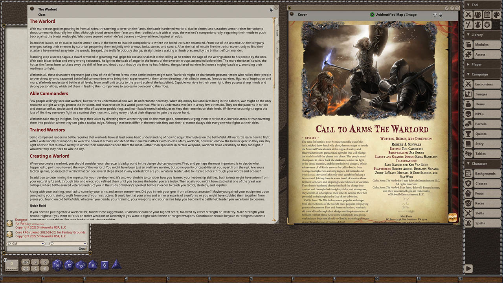Open the Calendar tool
This screenshot has width=503, height=283.
(x=487, y=15)
